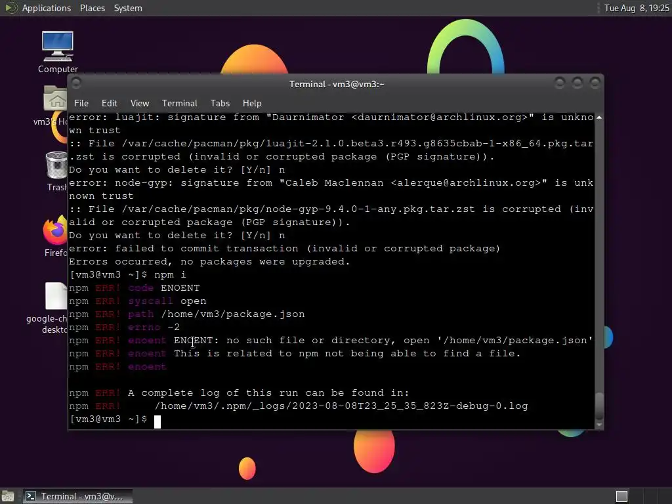This screenshot has height=504, width=672.
Task: Minimize the terminal window
Action: pos(559,83)
